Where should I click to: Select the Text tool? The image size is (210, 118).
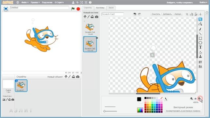200,47
